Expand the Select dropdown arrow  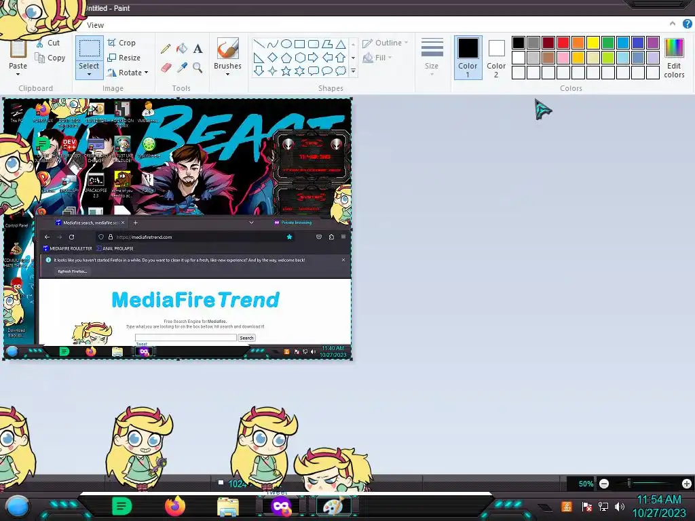[89, 75]
